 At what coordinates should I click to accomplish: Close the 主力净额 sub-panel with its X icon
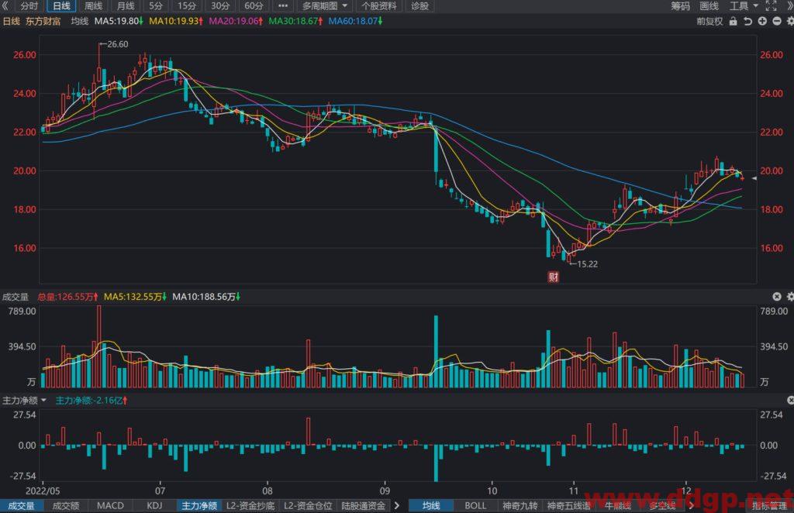[790, 400]
